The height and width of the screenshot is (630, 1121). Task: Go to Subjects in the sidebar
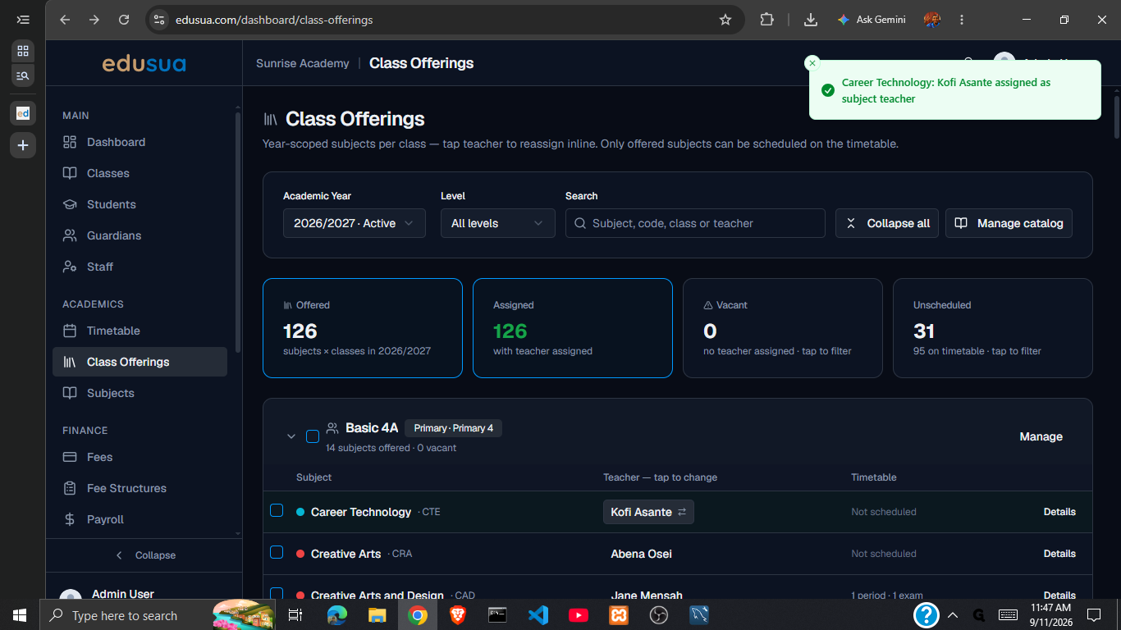point(140,393)
